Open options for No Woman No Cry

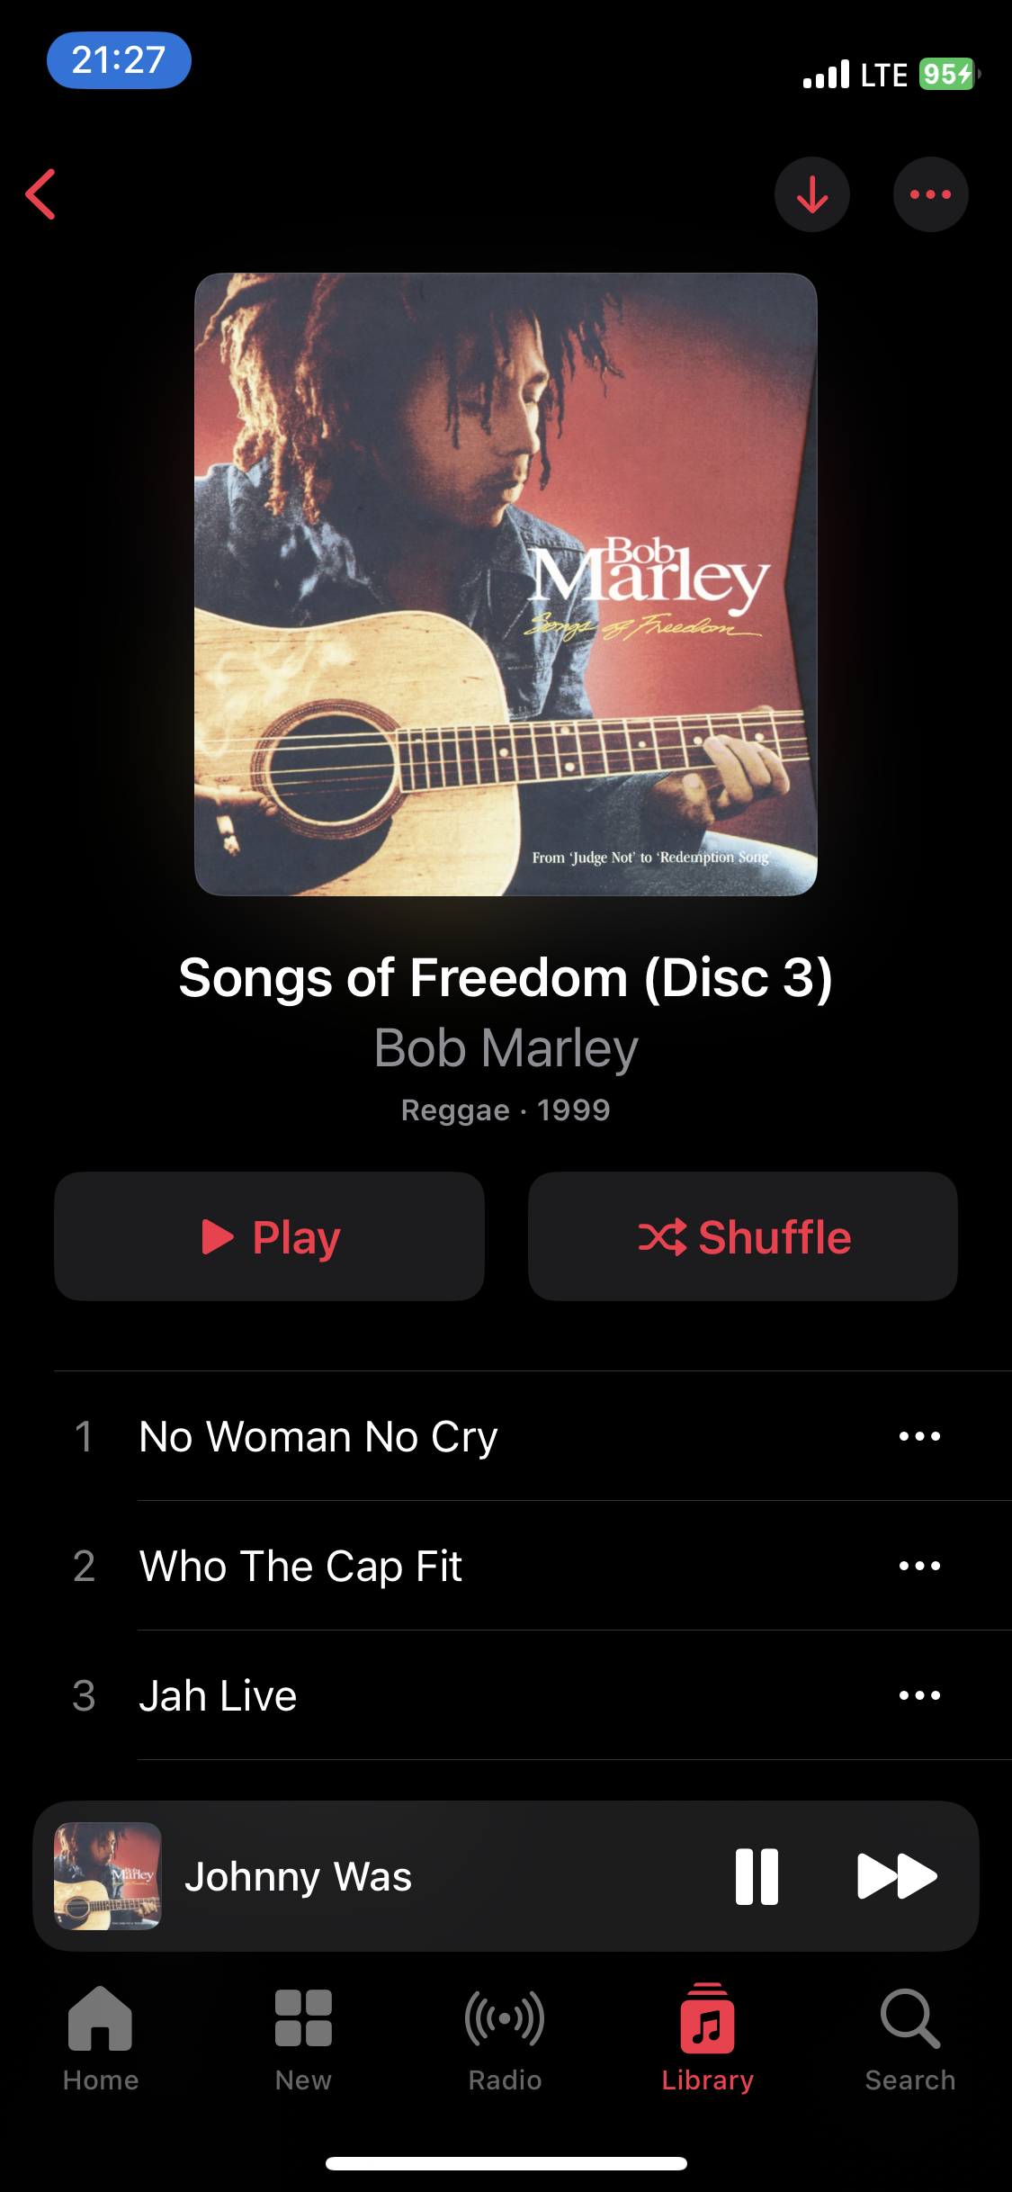[x=919, y=1436]
